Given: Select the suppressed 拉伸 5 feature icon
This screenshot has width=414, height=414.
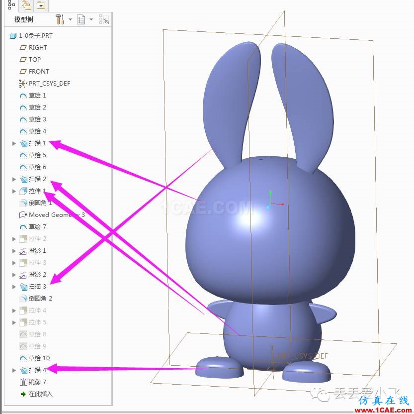Looking at the screenshot, I should pos(23,322).
